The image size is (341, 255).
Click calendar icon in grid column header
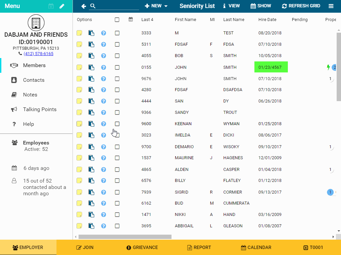131,19
